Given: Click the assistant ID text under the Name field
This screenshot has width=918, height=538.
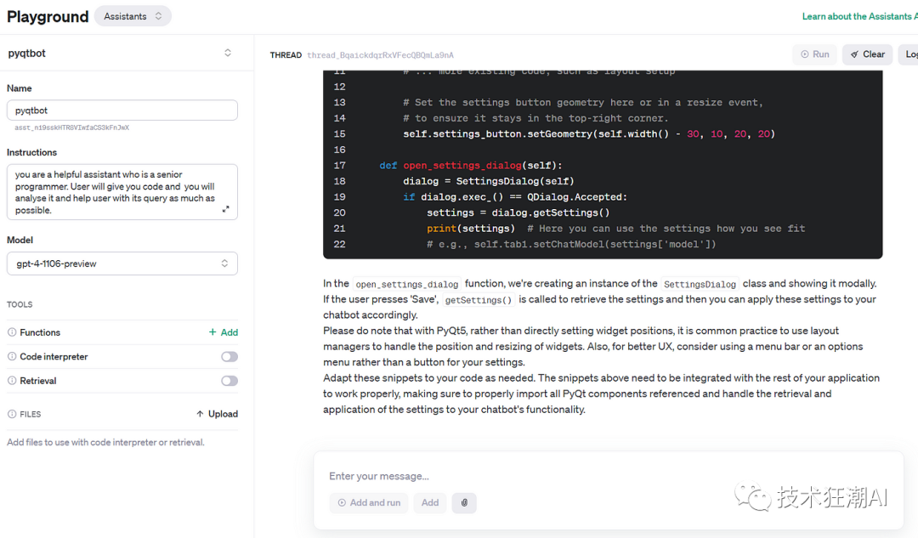Looking at the screenshot, I should pos(71,127).
